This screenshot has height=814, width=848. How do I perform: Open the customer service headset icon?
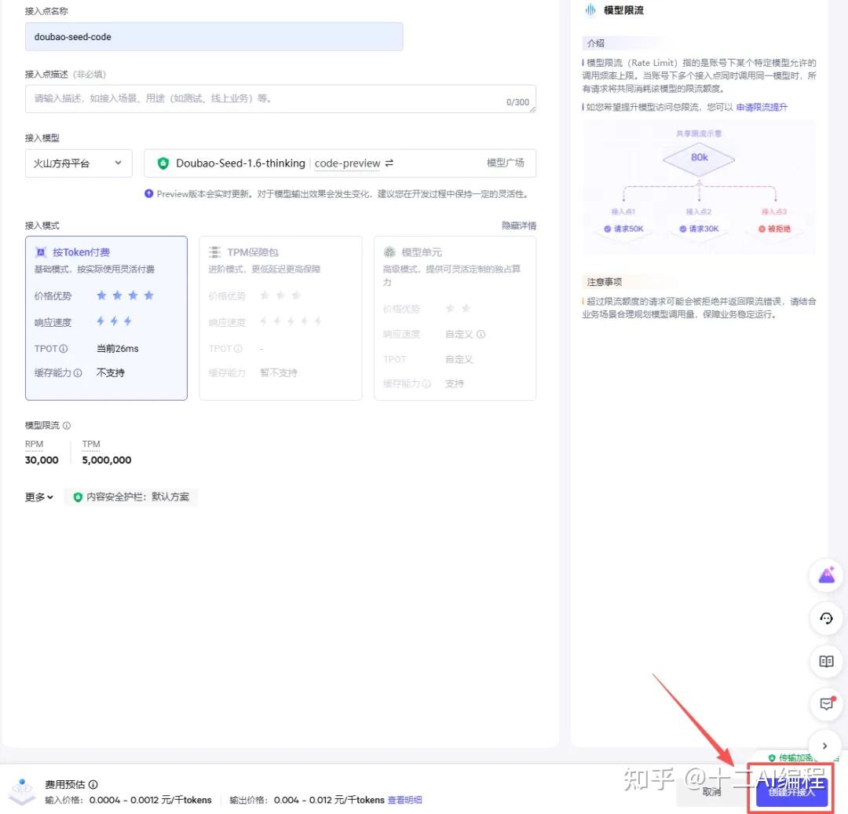[x=826, y=618]
